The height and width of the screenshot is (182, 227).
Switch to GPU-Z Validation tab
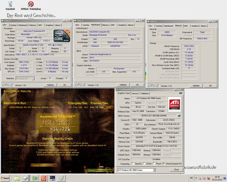144,94
